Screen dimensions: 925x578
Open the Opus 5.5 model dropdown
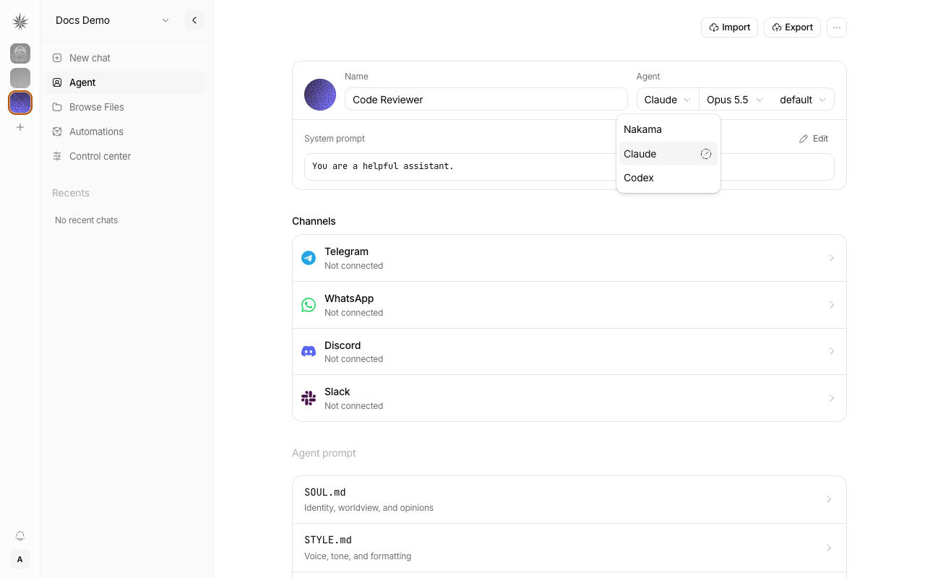(x=735, y=100)
